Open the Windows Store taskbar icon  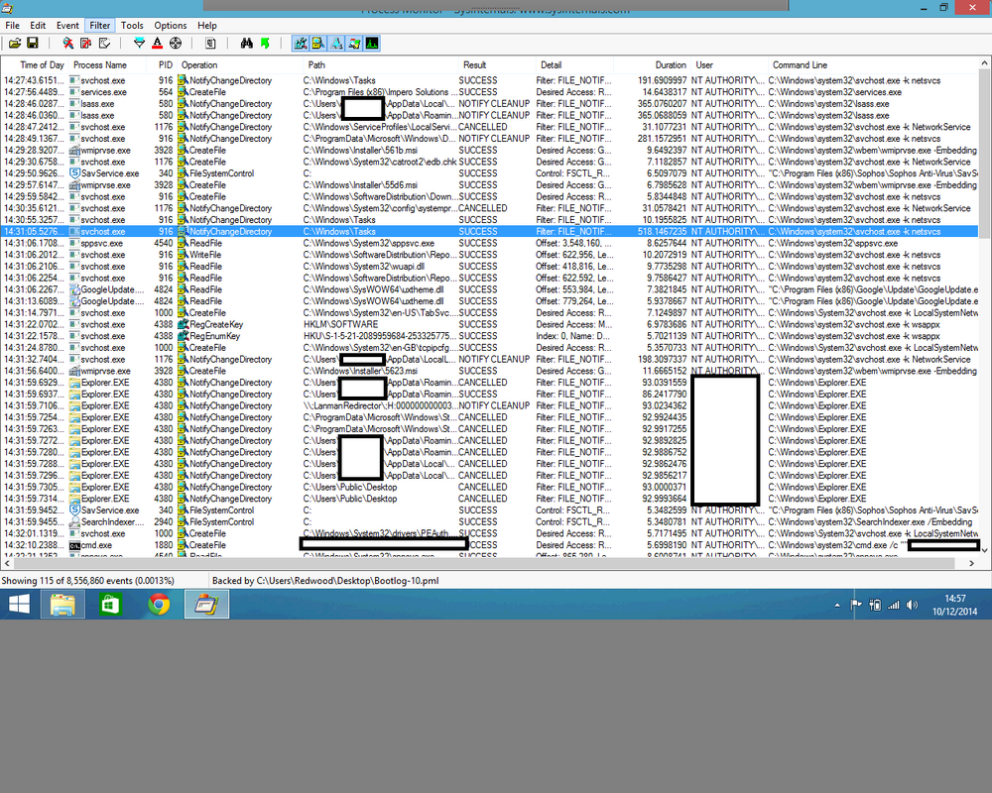(111, 605)
